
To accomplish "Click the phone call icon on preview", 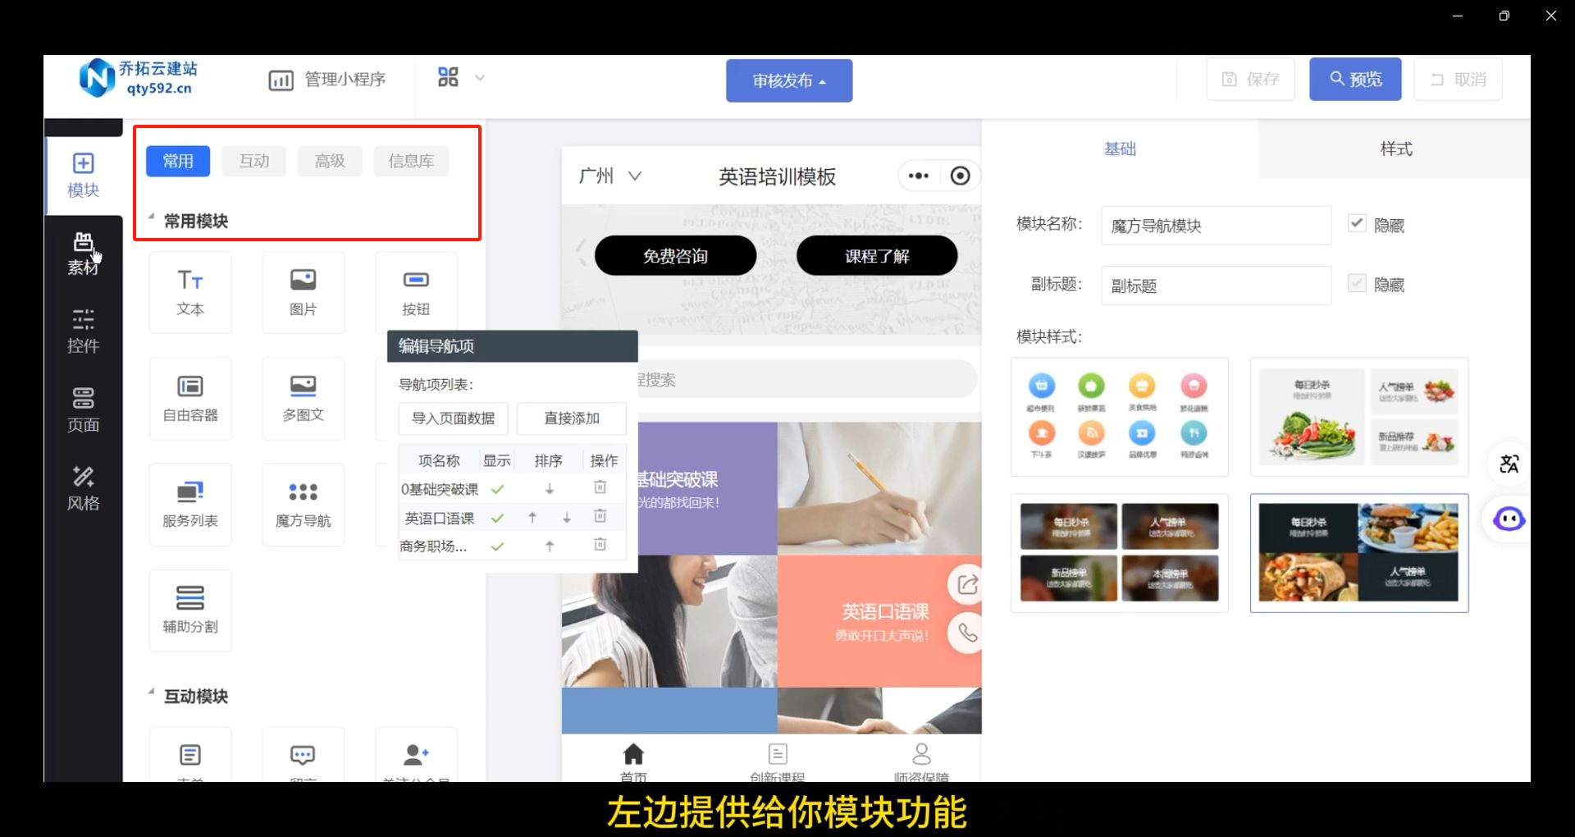I will click(x=967, y=633).
